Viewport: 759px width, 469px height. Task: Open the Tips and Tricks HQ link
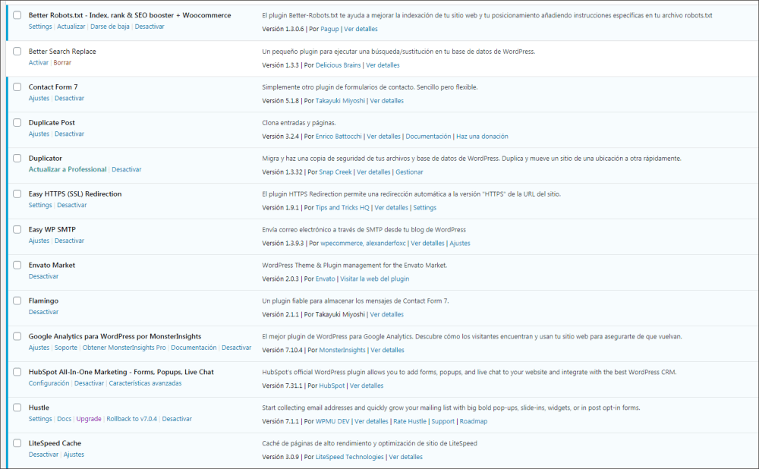tap(342, 208)
